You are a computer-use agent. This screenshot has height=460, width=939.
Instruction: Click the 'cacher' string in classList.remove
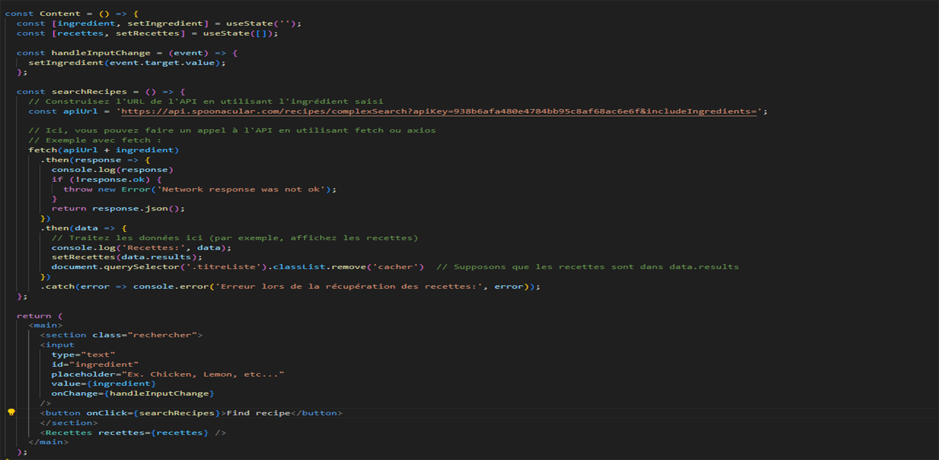pos(395,267)
